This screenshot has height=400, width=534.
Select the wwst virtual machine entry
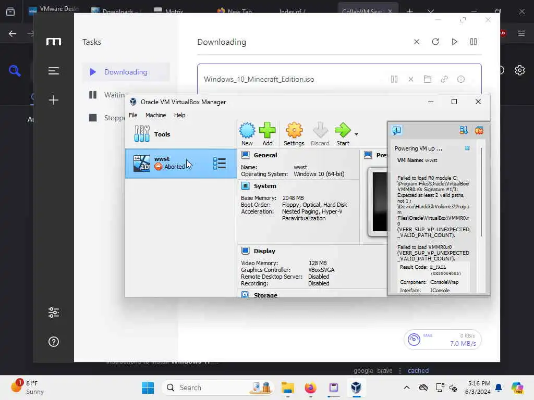[x=181, y=163]
